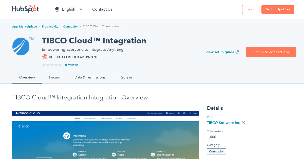Click the apps grid icon in the TIBCO Cloud header

tap(184, 114)
